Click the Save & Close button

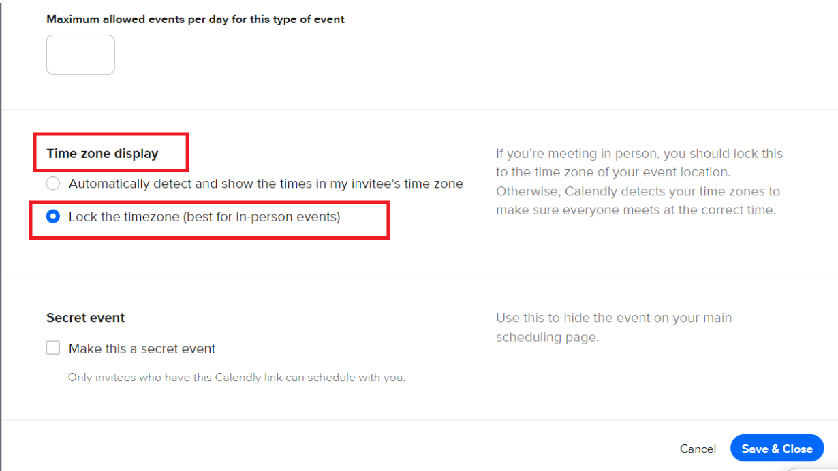coord(777,449)
